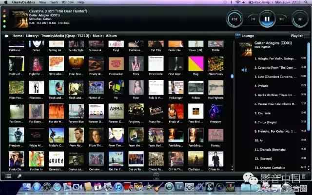Image resolution: width=312 pixels, height=195 pixels.
Task: Click the Kinsky K icon in the Dock
Action: (x=210, y=187)
